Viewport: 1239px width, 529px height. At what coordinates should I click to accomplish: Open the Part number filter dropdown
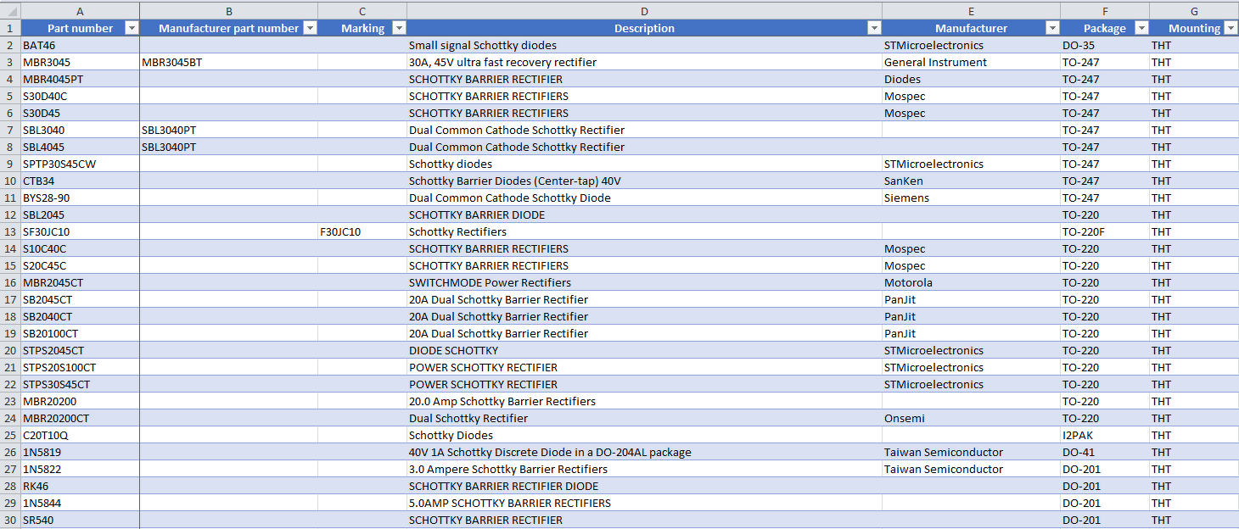[132, 28]
